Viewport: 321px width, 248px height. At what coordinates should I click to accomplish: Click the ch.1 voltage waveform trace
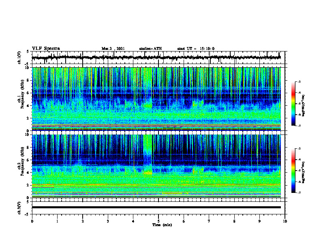pyautogui.click(x=156, y=58)
